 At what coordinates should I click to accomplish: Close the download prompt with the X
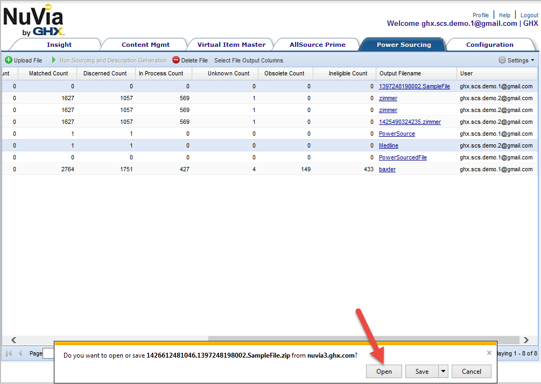(489, 353)
